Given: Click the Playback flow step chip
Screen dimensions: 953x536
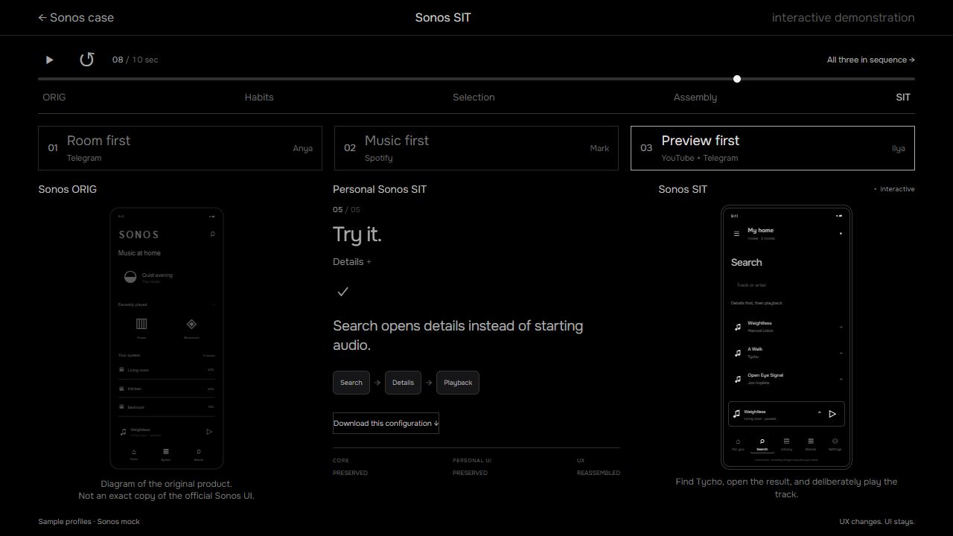Looking at the screenshot, I should click(458, 383).
